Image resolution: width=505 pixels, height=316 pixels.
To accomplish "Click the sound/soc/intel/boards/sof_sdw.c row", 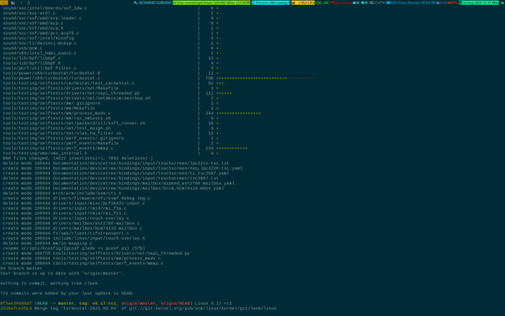I will (111, 8).
